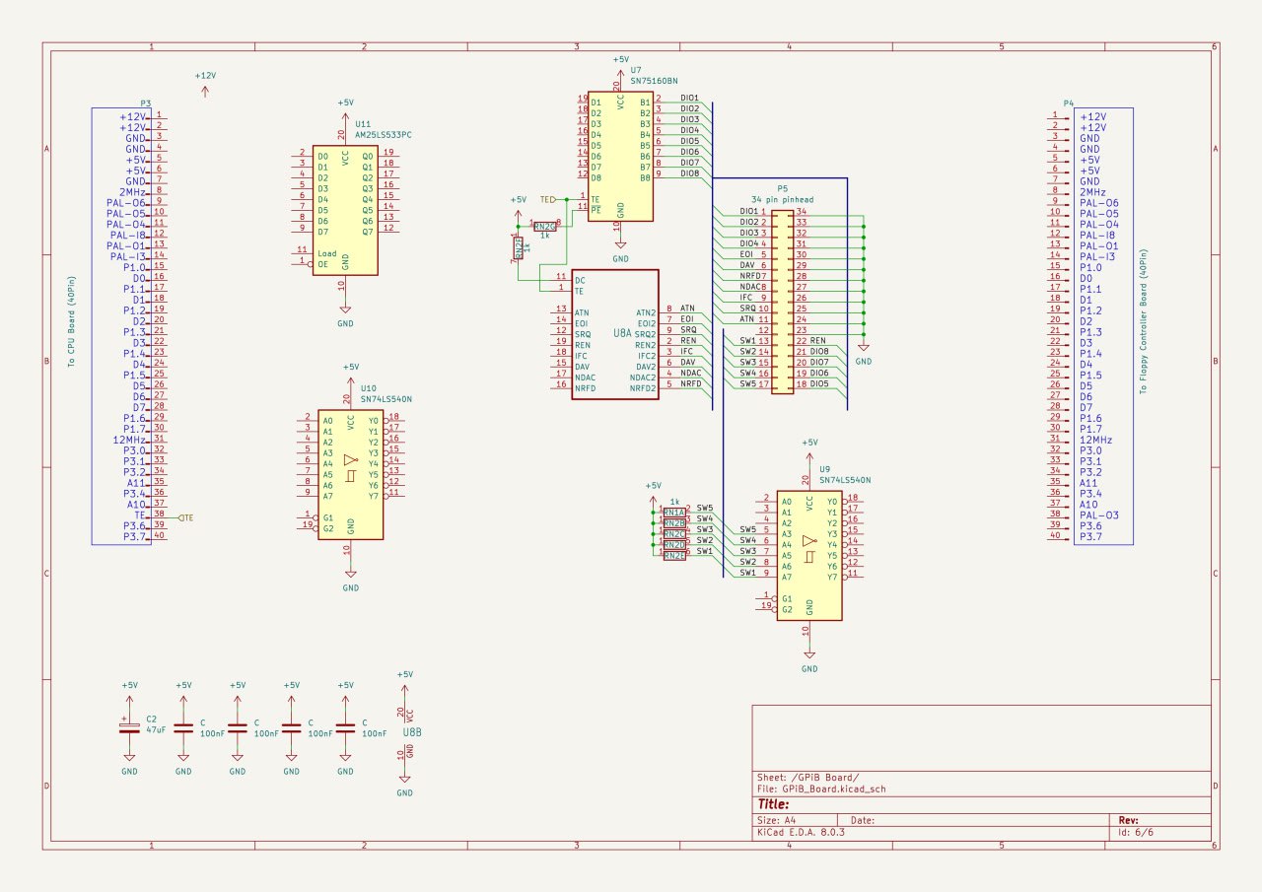The width and height of the screenshot is (1262, 892).
Task: Click the U10 SN74LS540N buffer symbol
Action: pyautogui.click(x=350, y=475)
